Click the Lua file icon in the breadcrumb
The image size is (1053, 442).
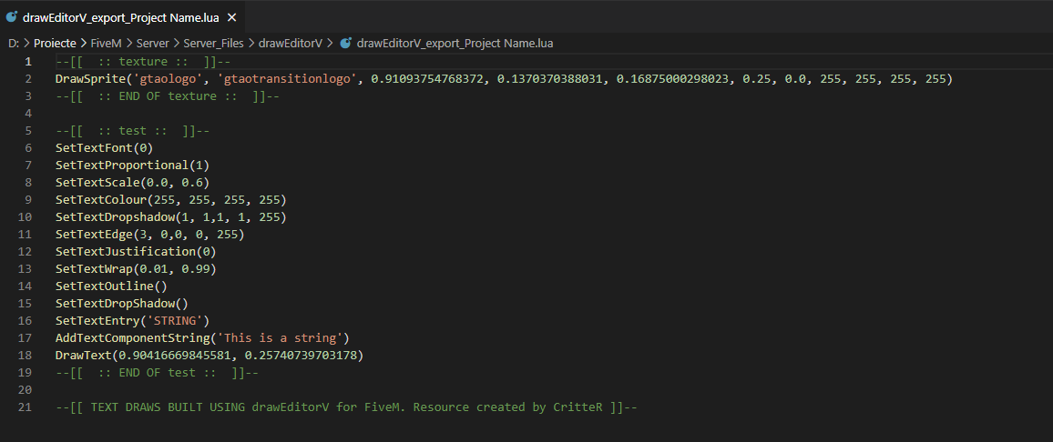(346, 43)
